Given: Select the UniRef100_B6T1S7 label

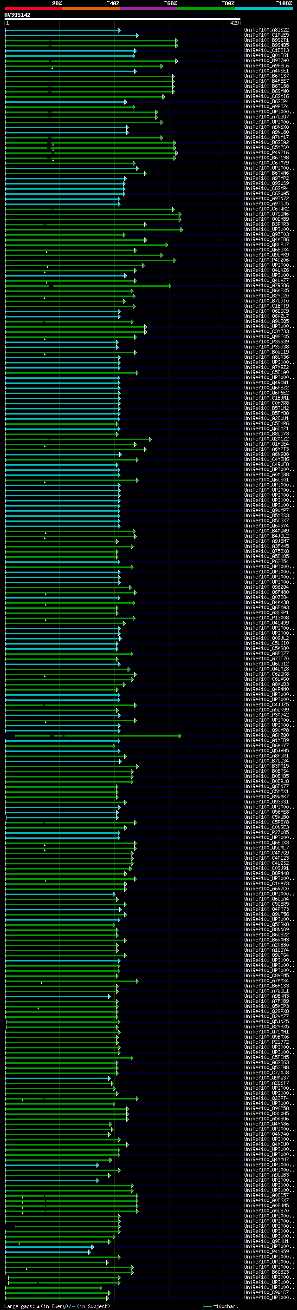Looking at the screenshot, I should (x=266, y=76).
